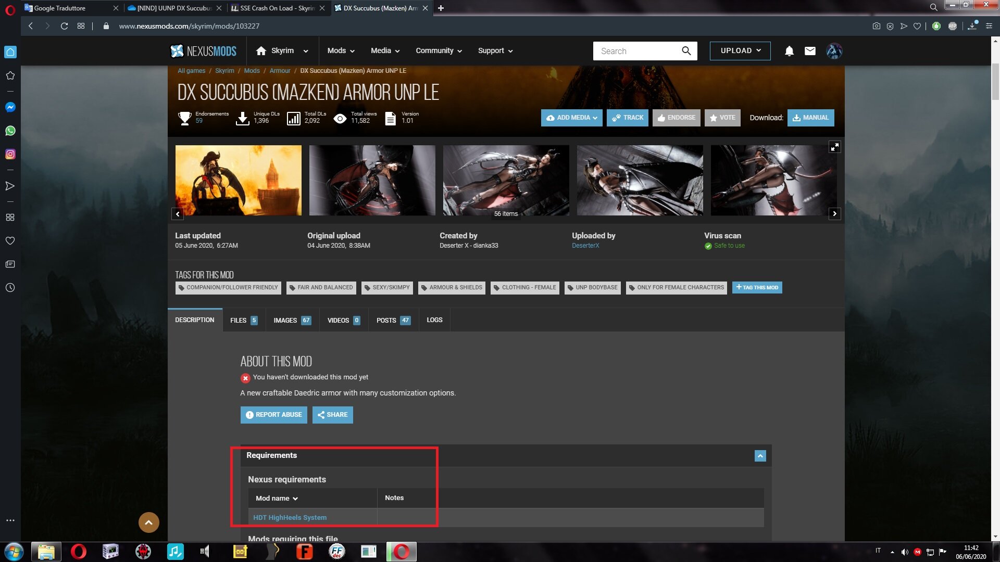Screen dimensions: 1000x562
Task: Open the Mods menu
Action: pyautogui.click(x=341, y=51)
